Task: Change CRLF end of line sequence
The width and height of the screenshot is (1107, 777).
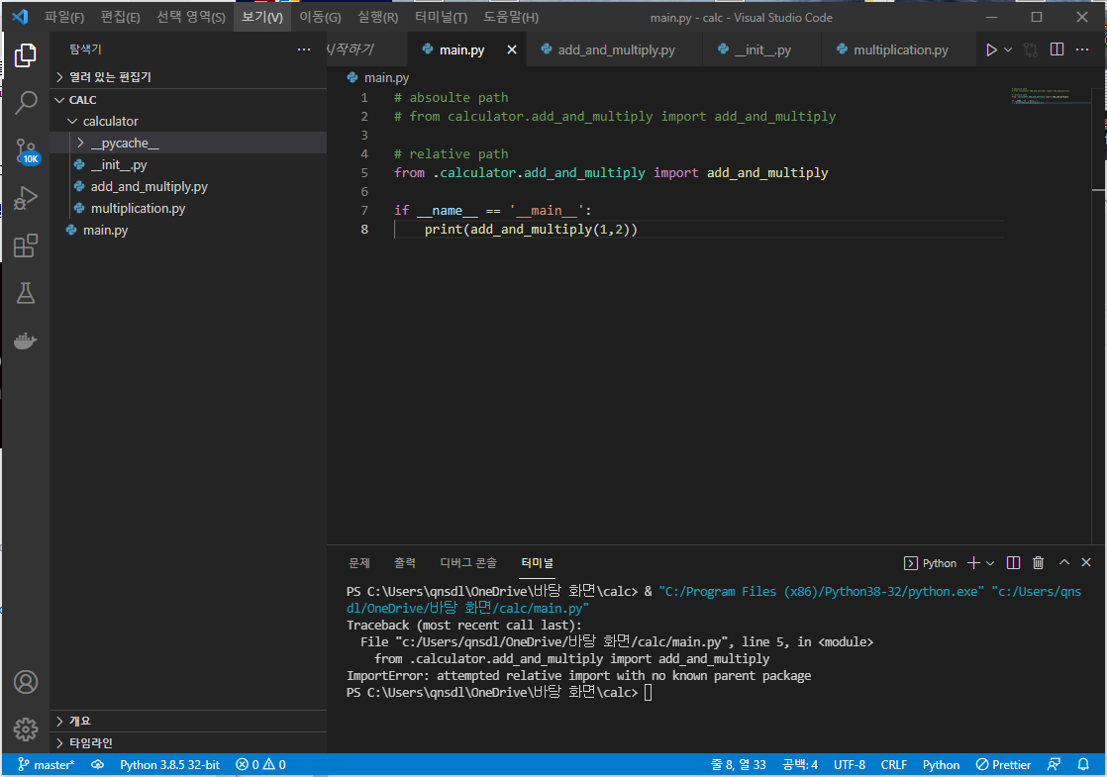Action: [x=894, y=765]
